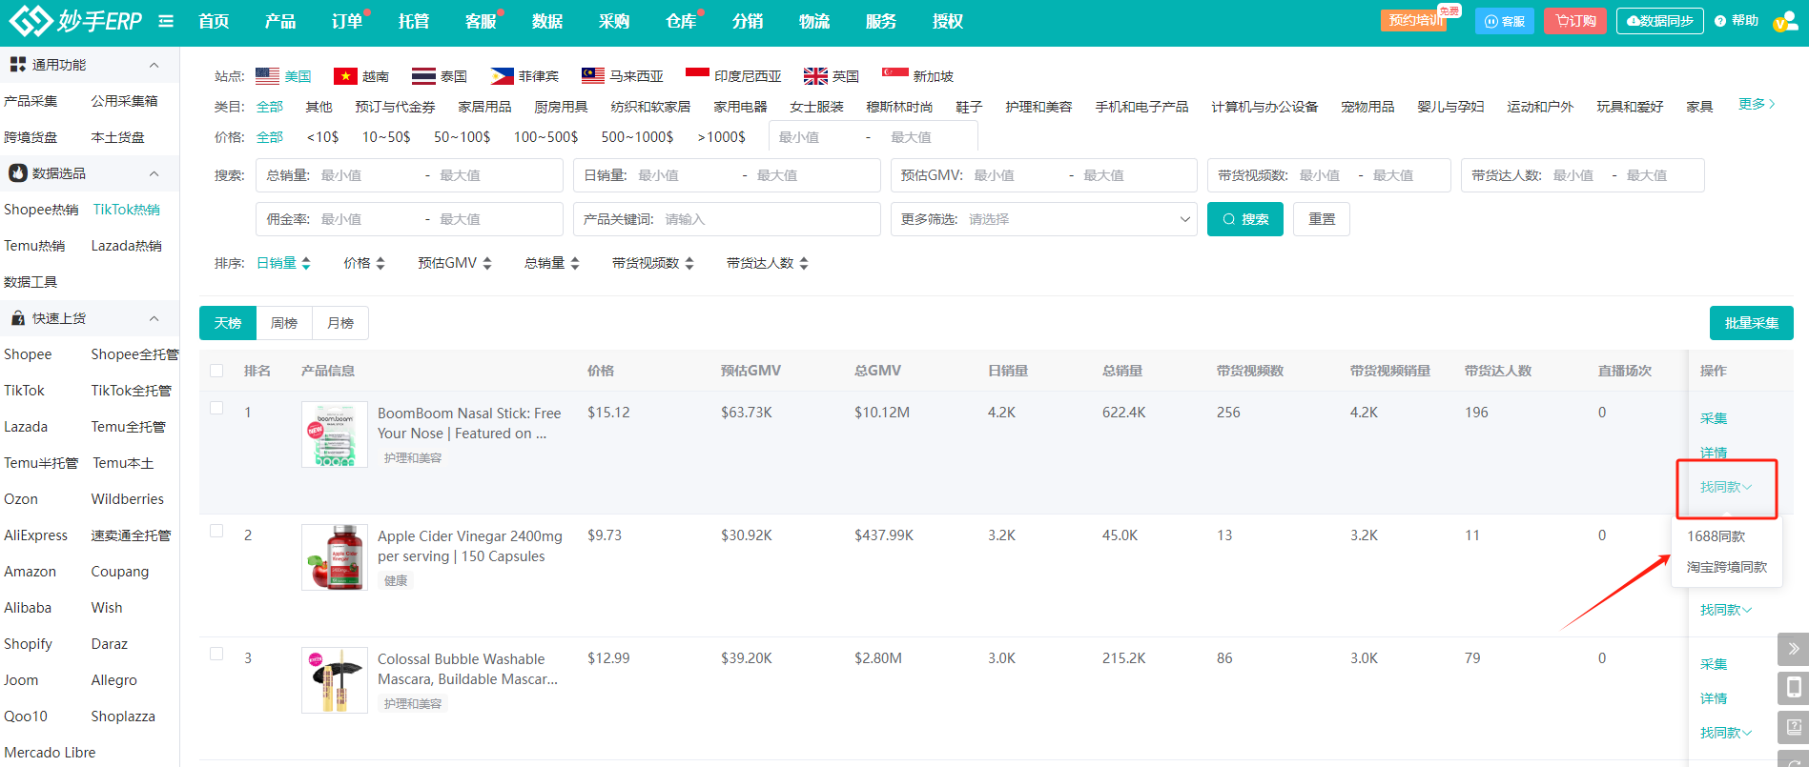Toggle the hamburger menu icon
The width and height of the screenshot is (1809, 767).
pos(166,21)
